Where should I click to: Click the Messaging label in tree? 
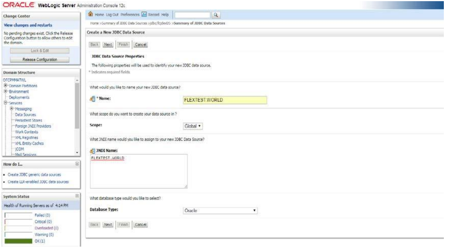(x=23, y=109)
